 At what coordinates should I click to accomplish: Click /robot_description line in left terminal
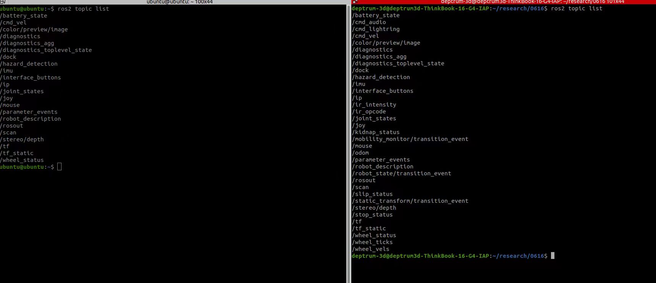tap(31, 119)
